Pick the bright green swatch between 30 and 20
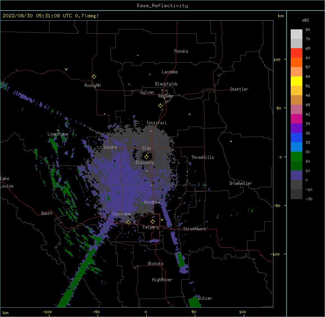This screenshot has height=317, width=325. click(296, 157)
